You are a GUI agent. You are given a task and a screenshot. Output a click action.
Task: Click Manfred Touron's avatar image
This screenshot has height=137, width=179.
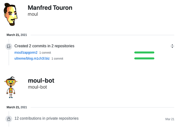[10, 15]
